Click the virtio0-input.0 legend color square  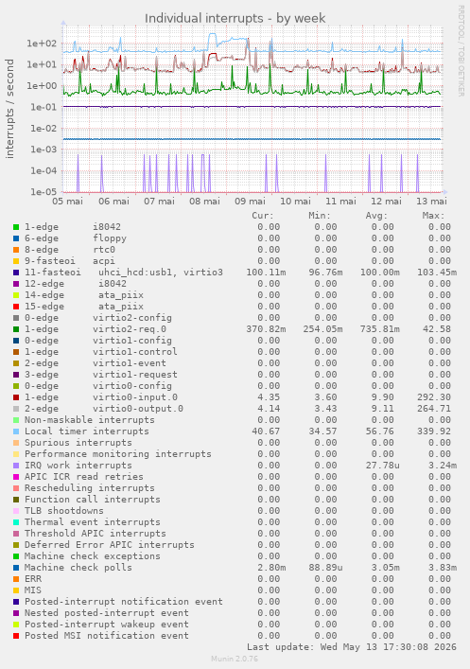point(16,397)
